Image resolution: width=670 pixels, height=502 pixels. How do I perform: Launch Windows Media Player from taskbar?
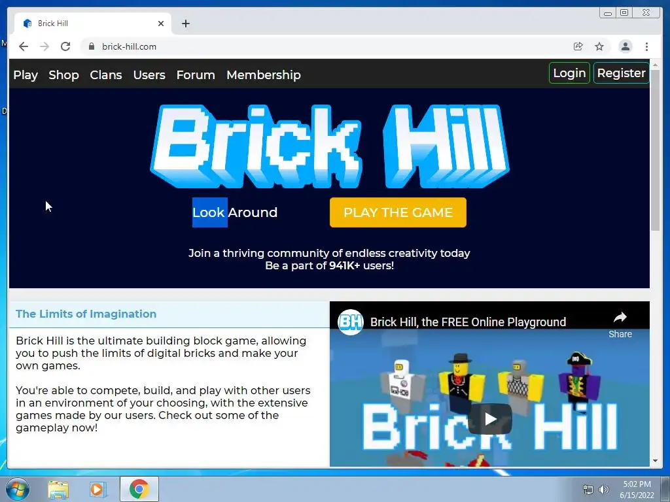(97, 489)
